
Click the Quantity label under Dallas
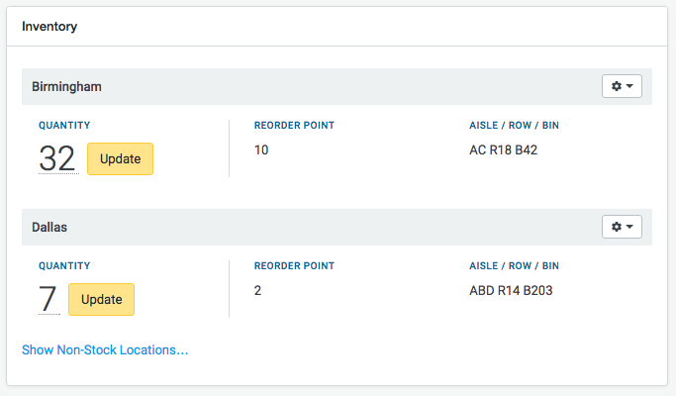64,266
